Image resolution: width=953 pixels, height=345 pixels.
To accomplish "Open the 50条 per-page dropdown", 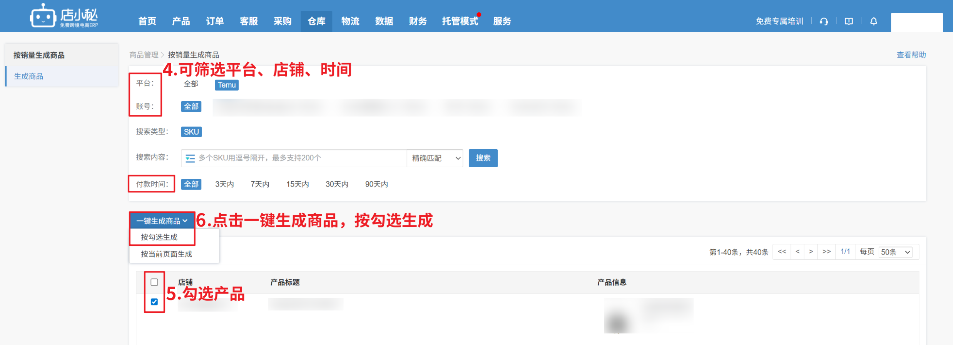I will coord(896,252).
